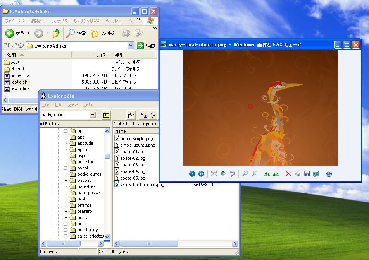Click the file list horizontal scrollbar right arrow
The height and width of the screenshot is (260, 369).
(x=235, y=244)
